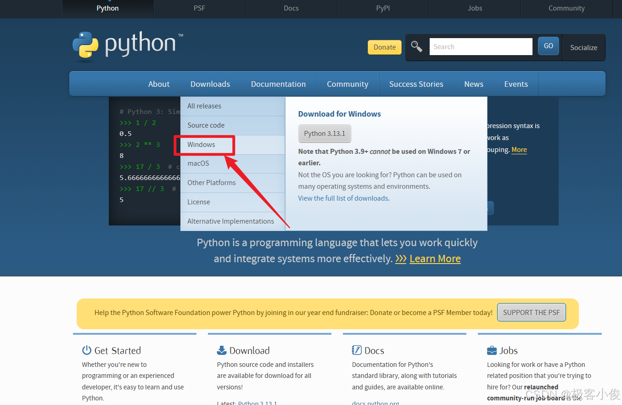
Task: Click the Docs pencil icon
Action: [x=357, y=350]
